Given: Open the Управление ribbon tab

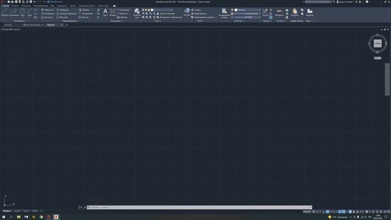Looking at the screenshot, I should point(62,5).
